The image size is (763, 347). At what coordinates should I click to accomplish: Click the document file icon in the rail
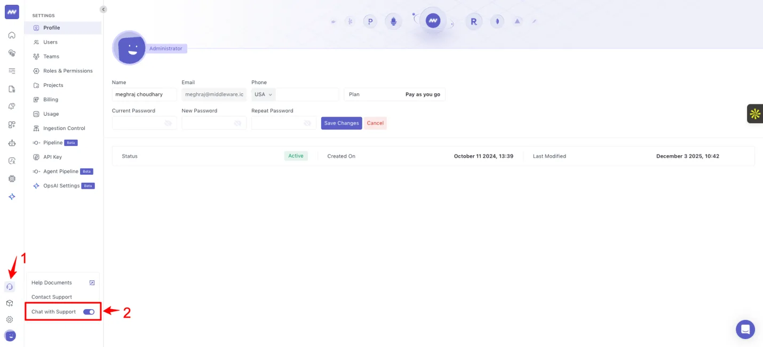point(12,89)
